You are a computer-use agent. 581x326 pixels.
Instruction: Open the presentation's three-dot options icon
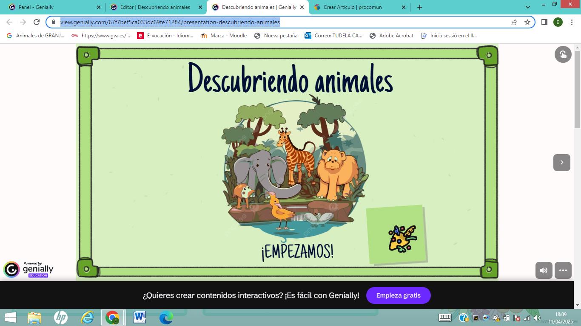click(563, 270)
